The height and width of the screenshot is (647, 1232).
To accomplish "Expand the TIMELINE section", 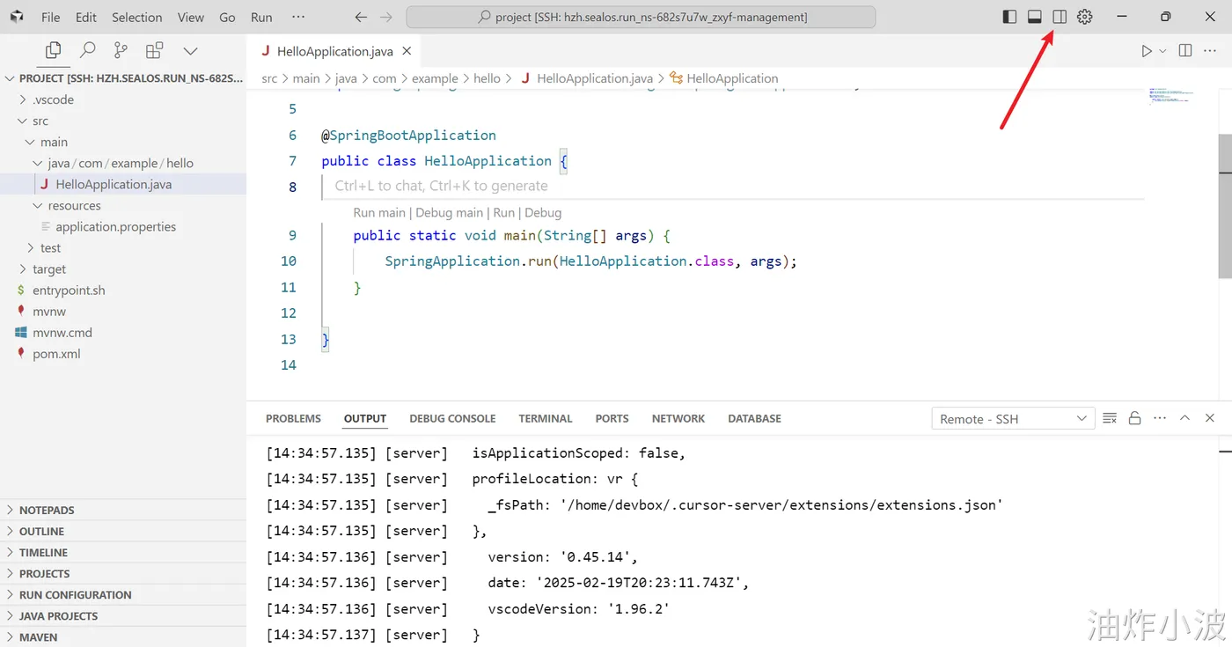I will pyautogui.click(x=123, y=552).
